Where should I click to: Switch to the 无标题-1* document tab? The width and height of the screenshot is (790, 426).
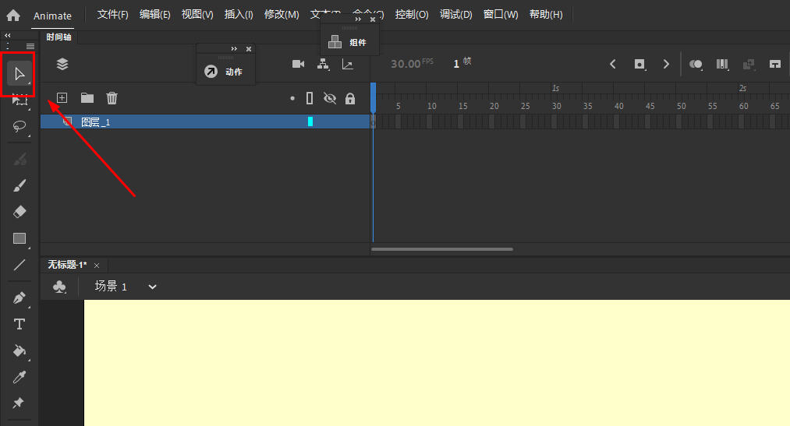coord(67,265)
